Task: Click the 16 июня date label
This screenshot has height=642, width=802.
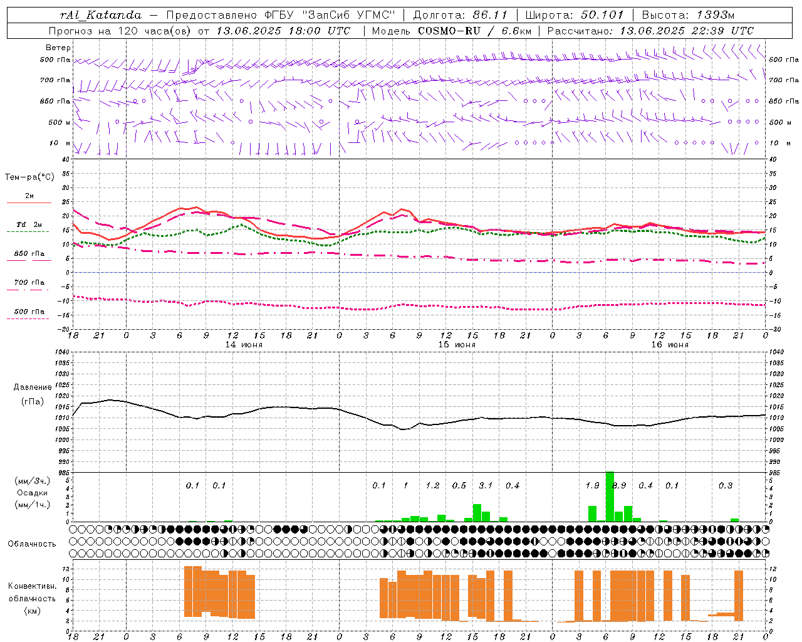Action: pyautogui.click(x=670, y=345)
